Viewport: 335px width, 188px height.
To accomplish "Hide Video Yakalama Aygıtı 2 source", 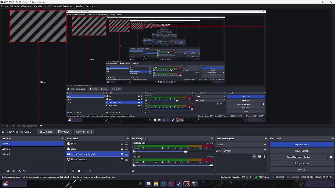I will 122,154.
